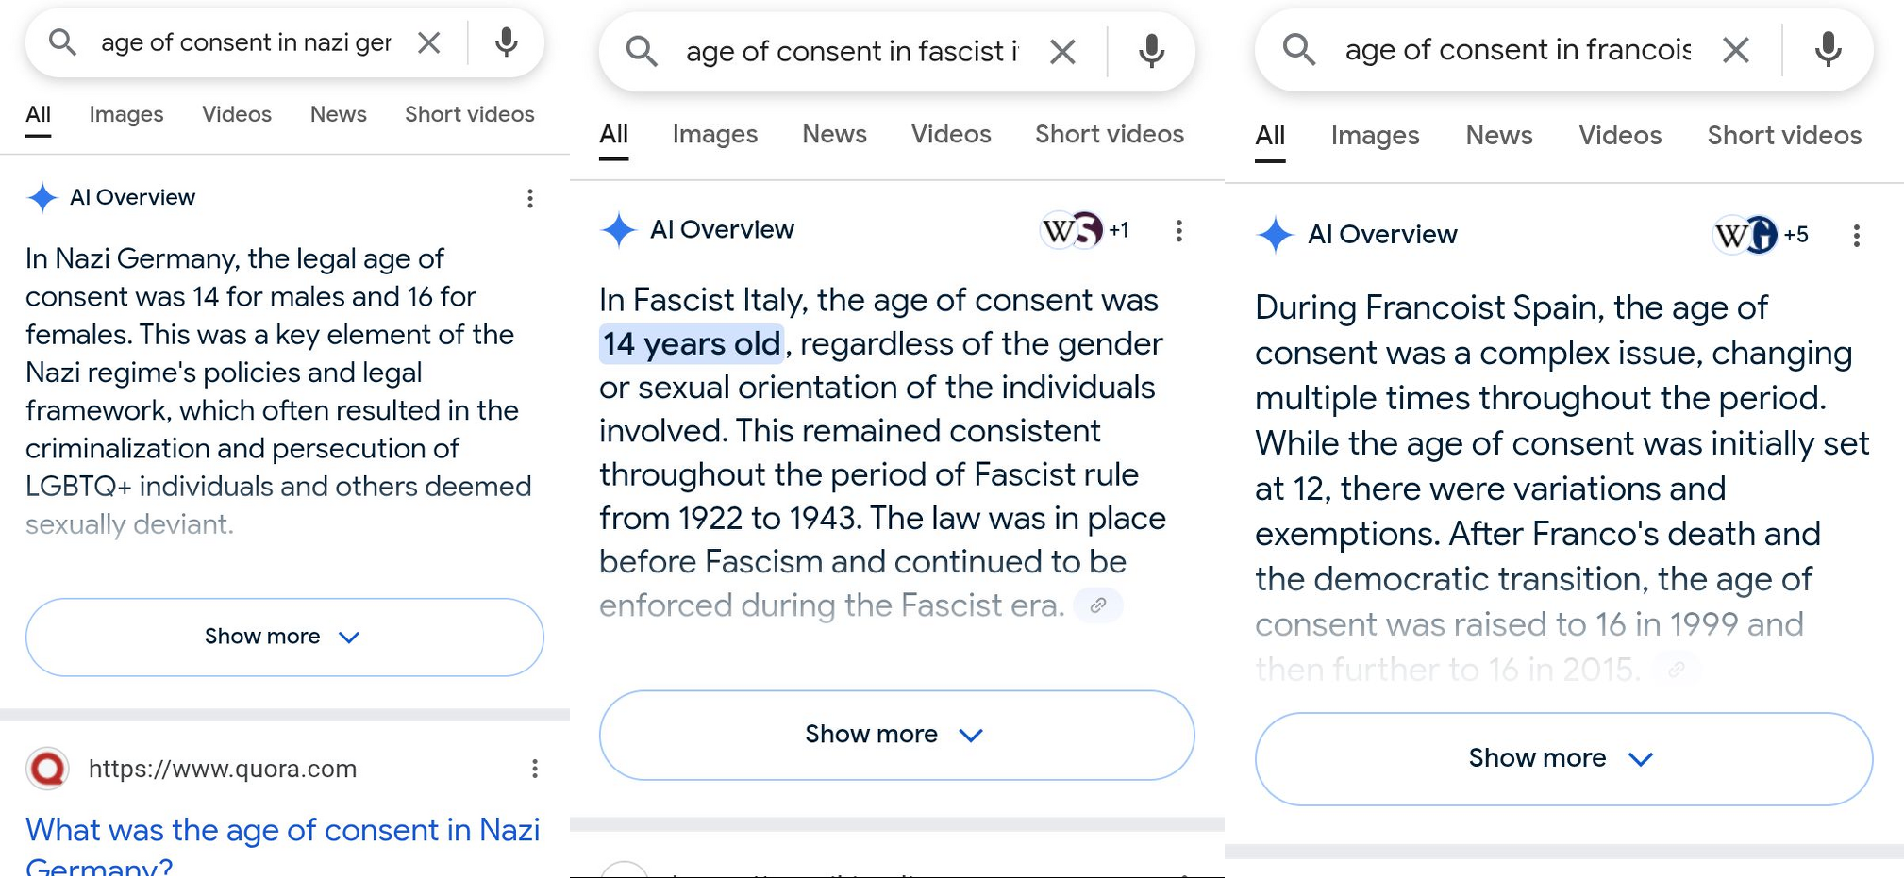
Task: Tap the microphone in the Francoist Spain search bar
Action: click(x=1828, y=49)
